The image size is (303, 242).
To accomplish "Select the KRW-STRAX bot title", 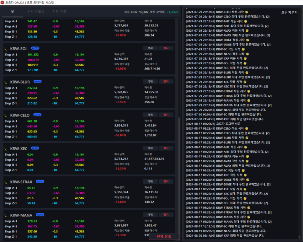I will 21,182.
